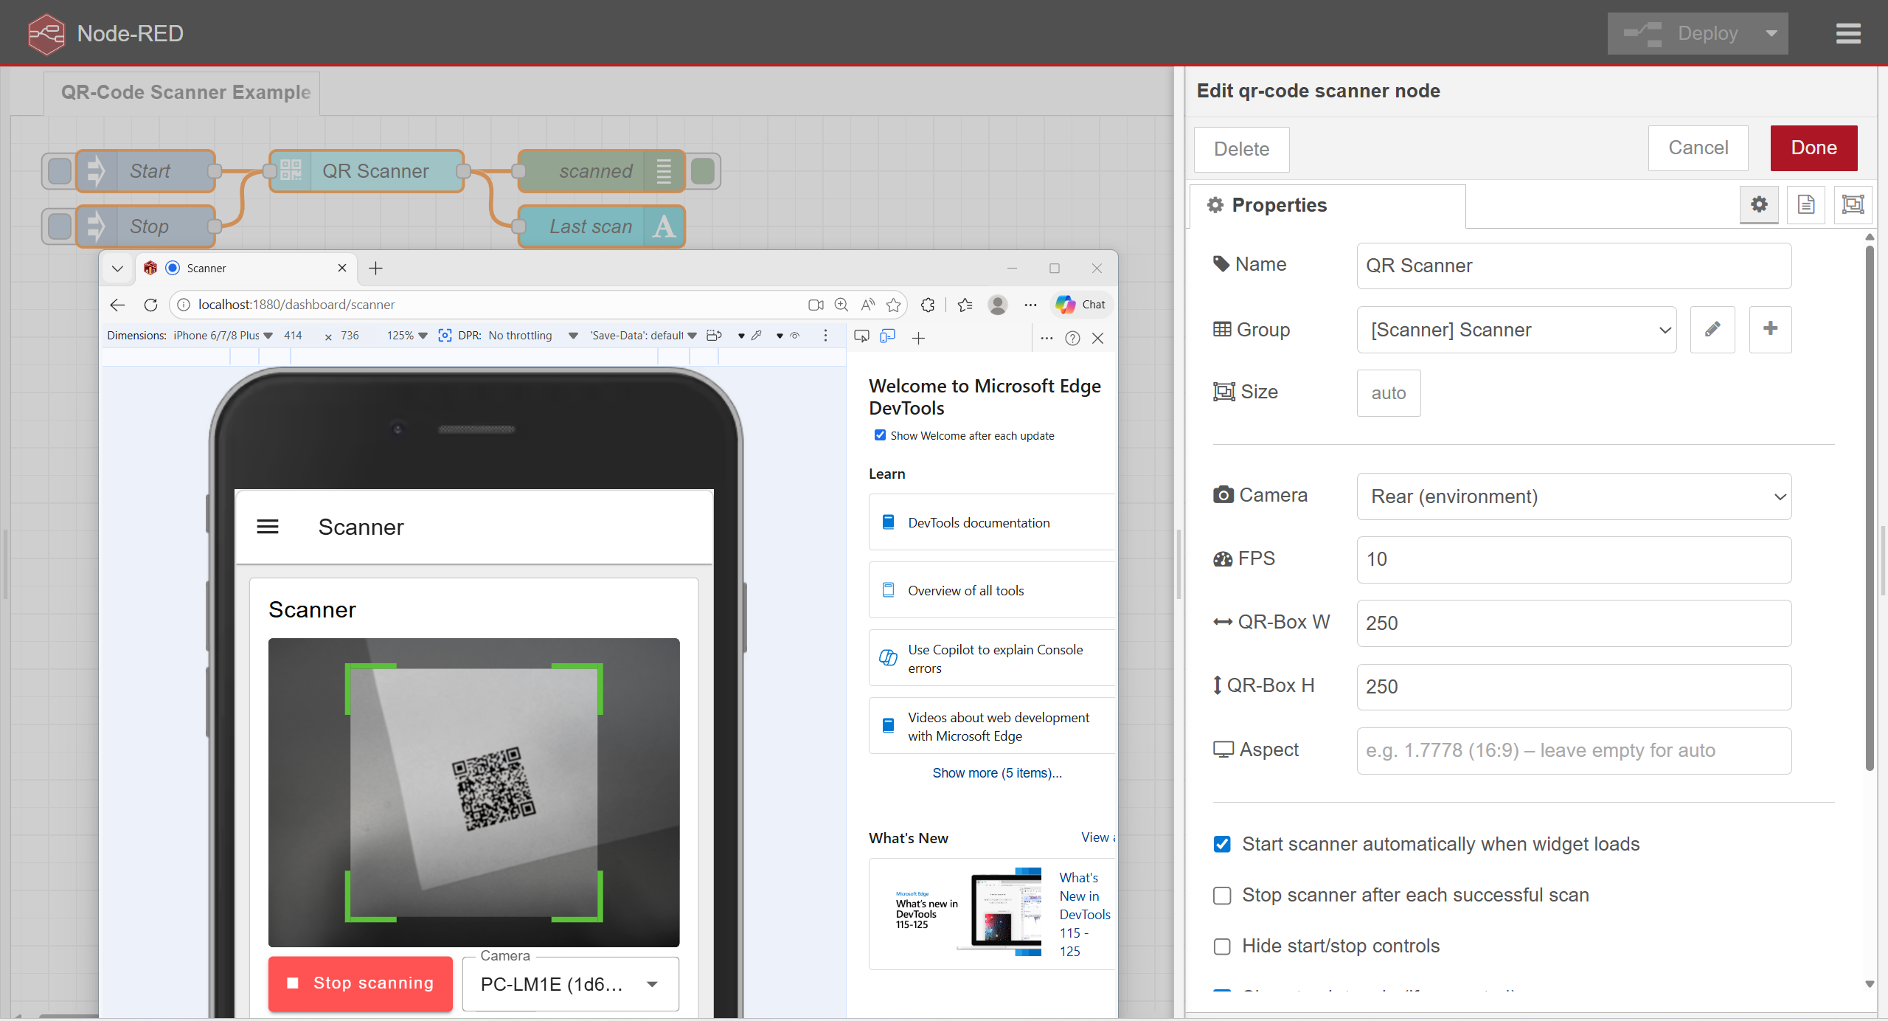The image size is (1888, 1021).
Task: Select the QR Scanner node icon
Action: (x=291, y=171)
